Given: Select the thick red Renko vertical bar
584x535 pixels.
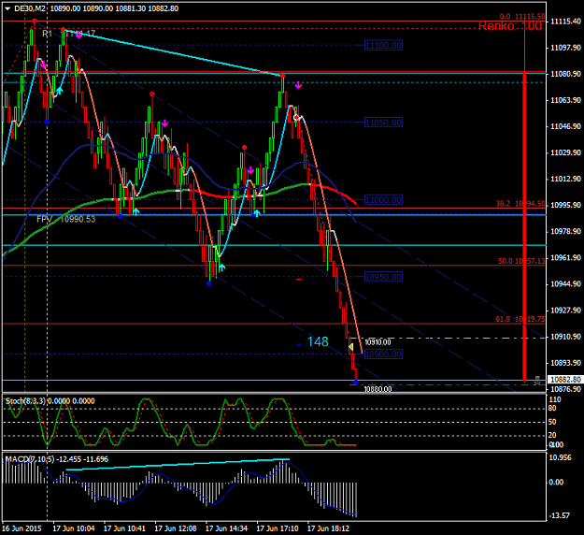Looking at the screenshot, I should pyautogui.click(x=524, y=226).
